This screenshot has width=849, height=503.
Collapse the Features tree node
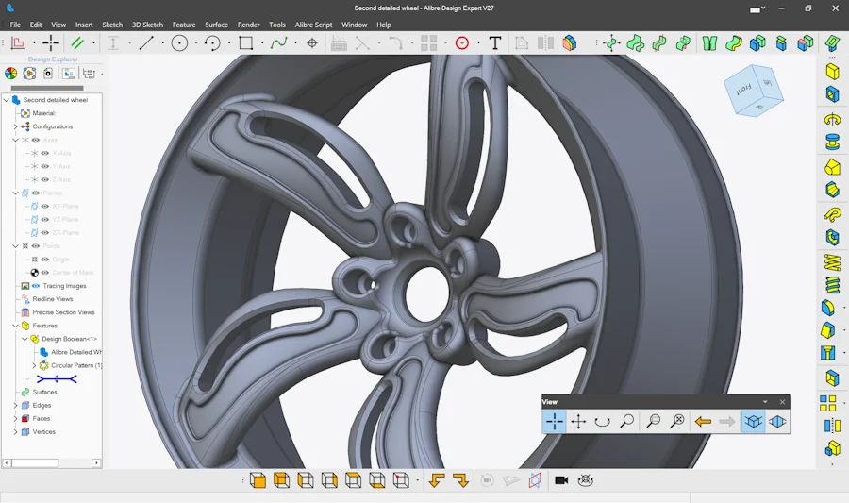pyautogui.click(x=15, y=326)
